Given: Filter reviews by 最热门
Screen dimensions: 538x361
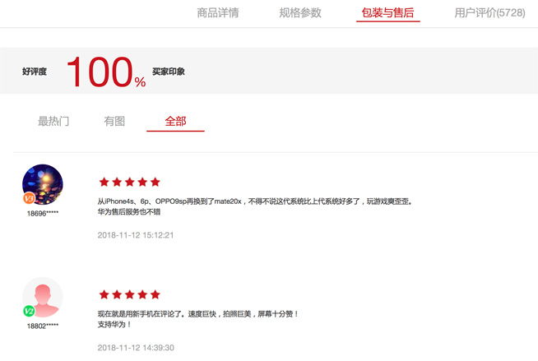Looking at the screenshot, I should click(53, 121).
